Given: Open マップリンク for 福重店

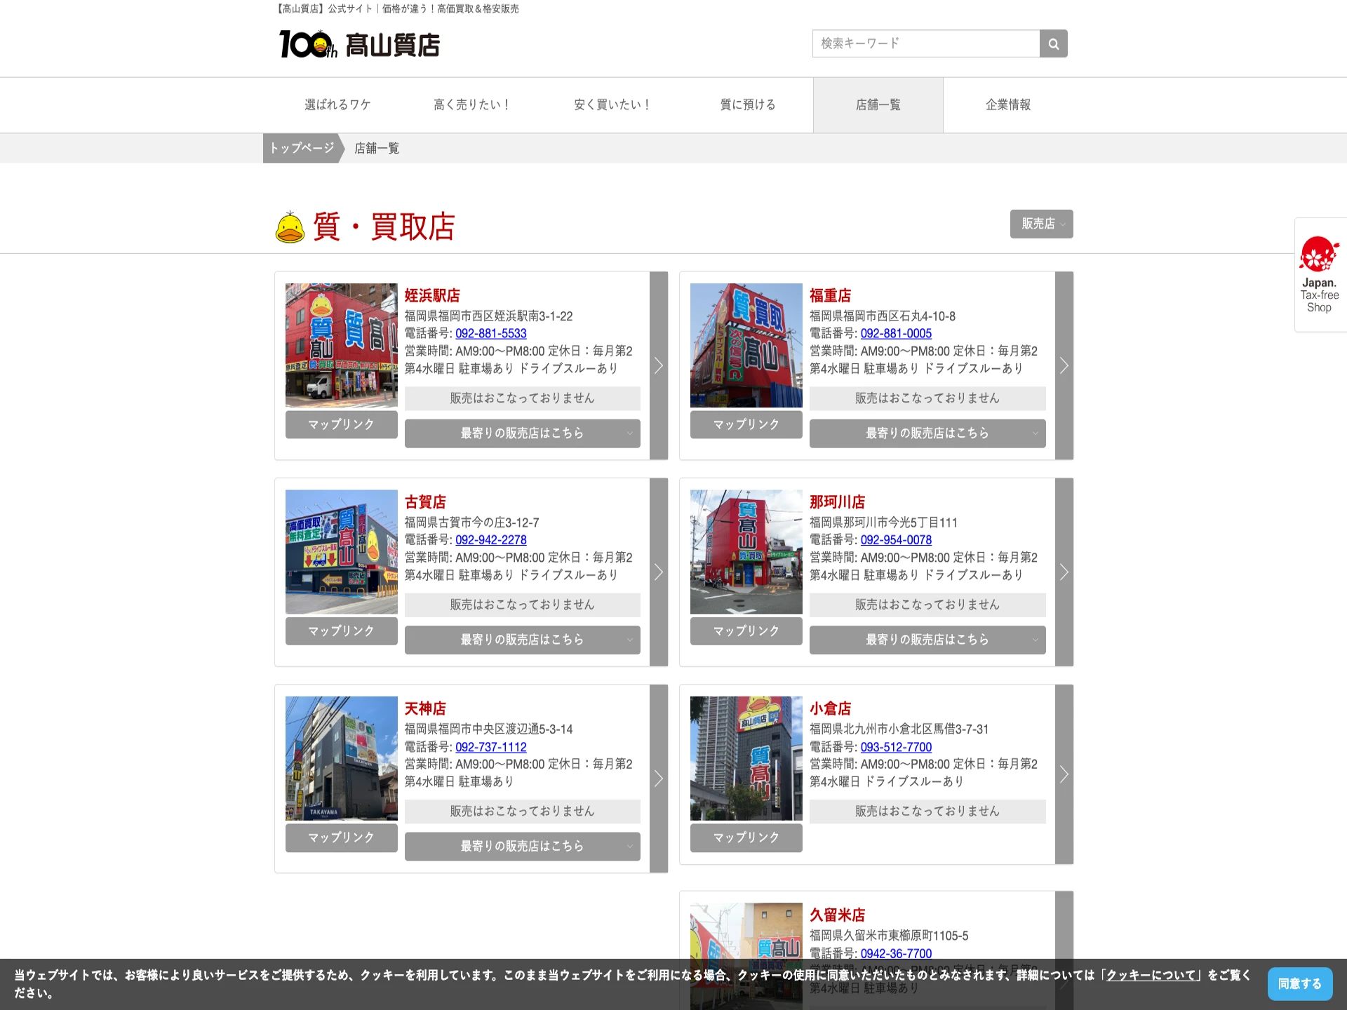Looking at the screenshot, I should coord(746,425).
